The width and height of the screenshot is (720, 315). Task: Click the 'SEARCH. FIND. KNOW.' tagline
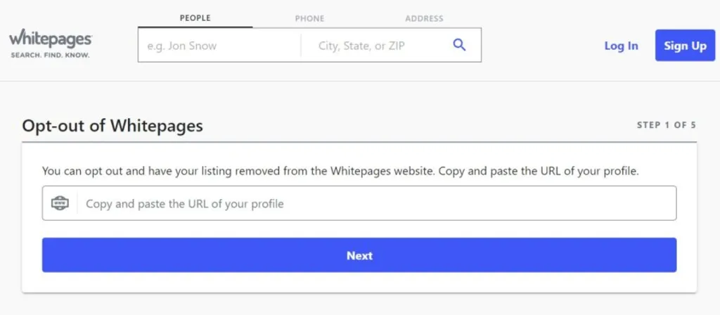click(x=50, y=54)
